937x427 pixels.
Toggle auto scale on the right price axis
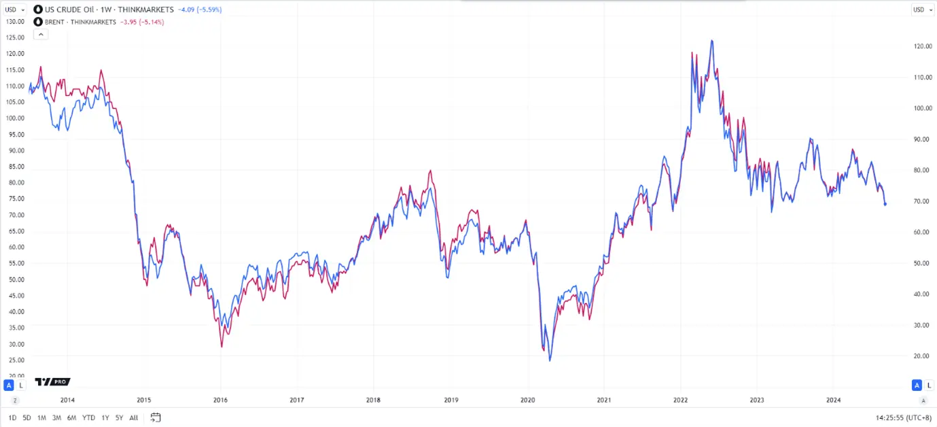(917, 386)
